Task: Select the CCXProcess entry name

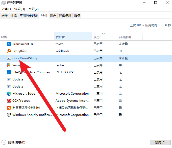Action: (21, 101)
